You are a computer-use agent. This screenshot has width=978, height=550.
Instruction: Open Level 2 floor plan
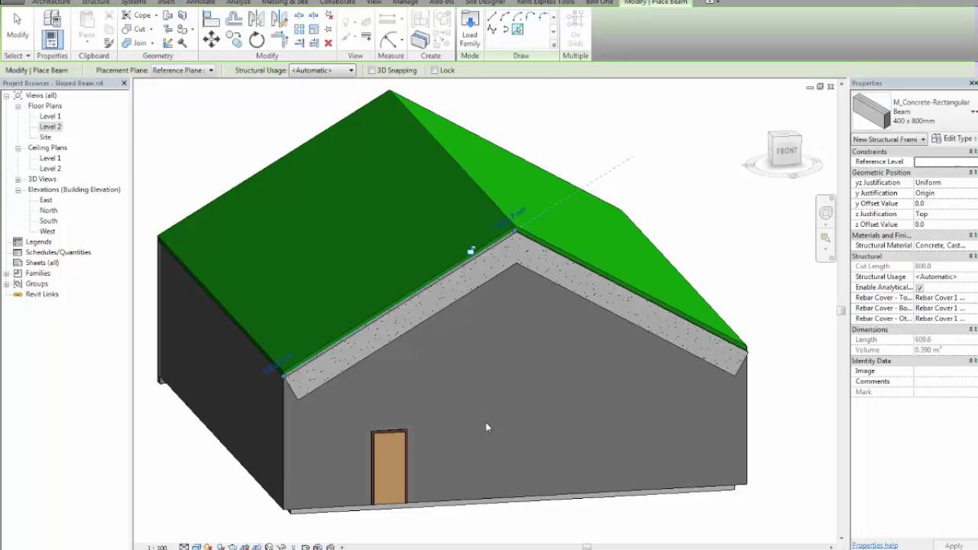click(50, 127)
